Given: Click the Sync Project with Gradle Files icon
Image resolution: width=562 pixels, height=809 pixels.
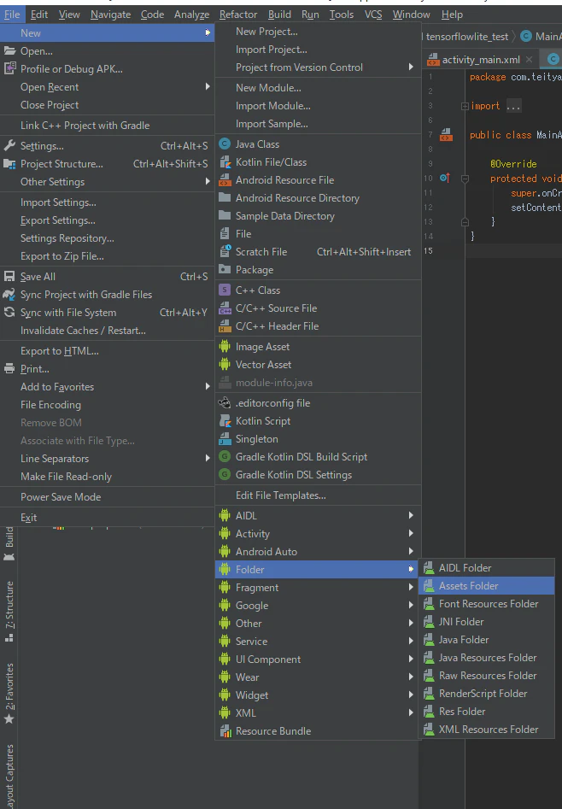Looking at the screenshot, I should pyautogui.click(x=9, y=295).
